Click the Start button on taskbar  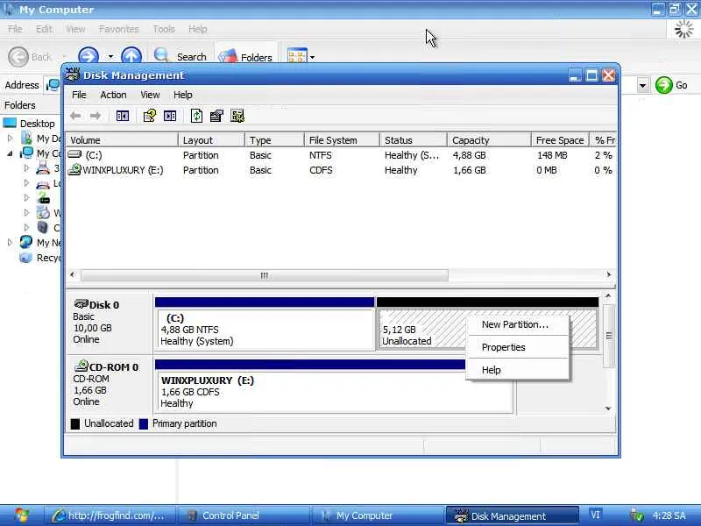[x=21, y=515]
